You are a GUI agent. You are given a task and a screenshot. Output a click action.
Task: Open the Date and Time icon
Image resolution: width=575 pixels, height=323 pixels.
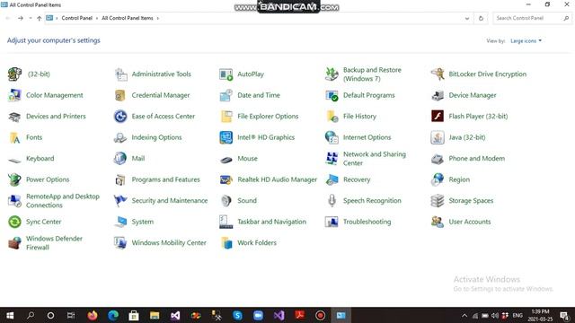[x=226, y=95]
